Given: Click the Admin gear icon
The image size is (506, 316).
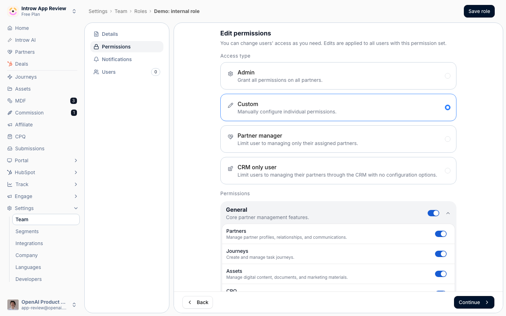Looking at the screenshot, I should (x=231, y=74).
